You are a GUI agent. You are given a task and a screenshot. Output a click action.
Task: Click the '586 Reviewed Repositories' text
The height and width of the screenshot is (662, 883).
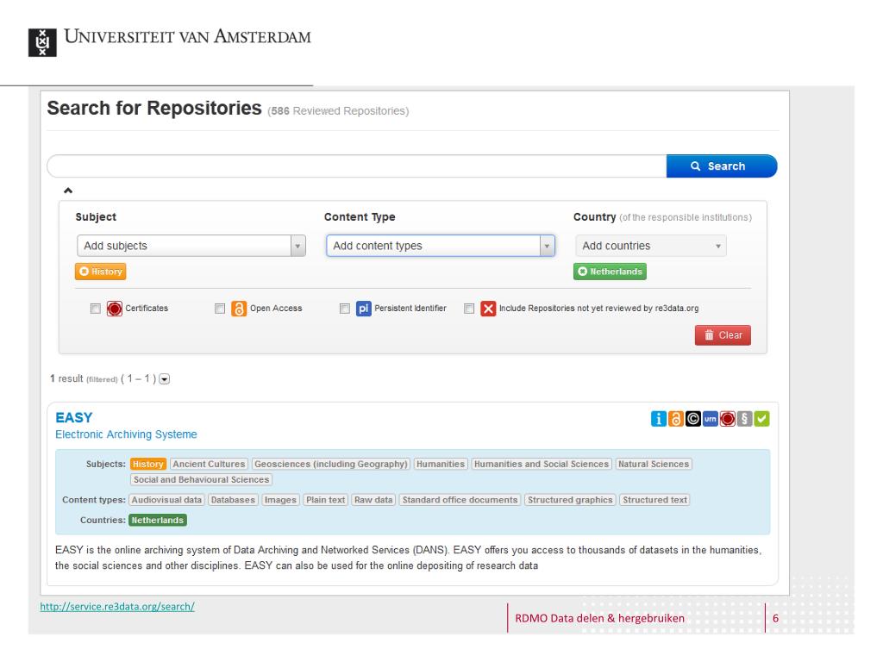pyautogui.click(x=338, y=111)
